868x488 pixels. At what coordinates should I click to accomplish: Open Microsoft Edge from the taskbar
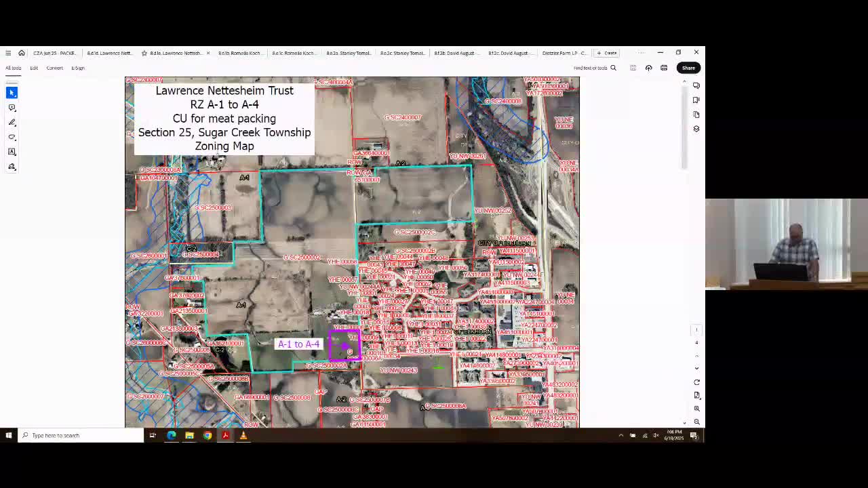(172, 435)
